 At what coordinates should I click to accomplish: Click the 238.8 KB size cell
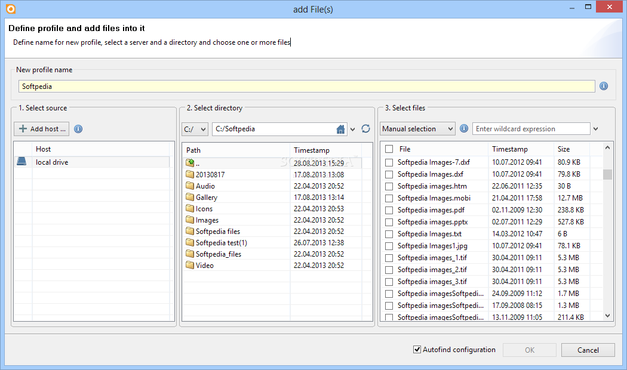571,210
